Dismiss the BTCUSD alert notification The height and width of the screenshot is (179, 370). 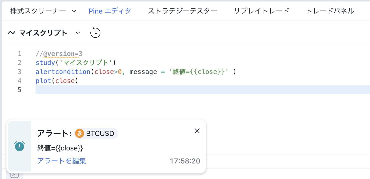tap(197, 131)
